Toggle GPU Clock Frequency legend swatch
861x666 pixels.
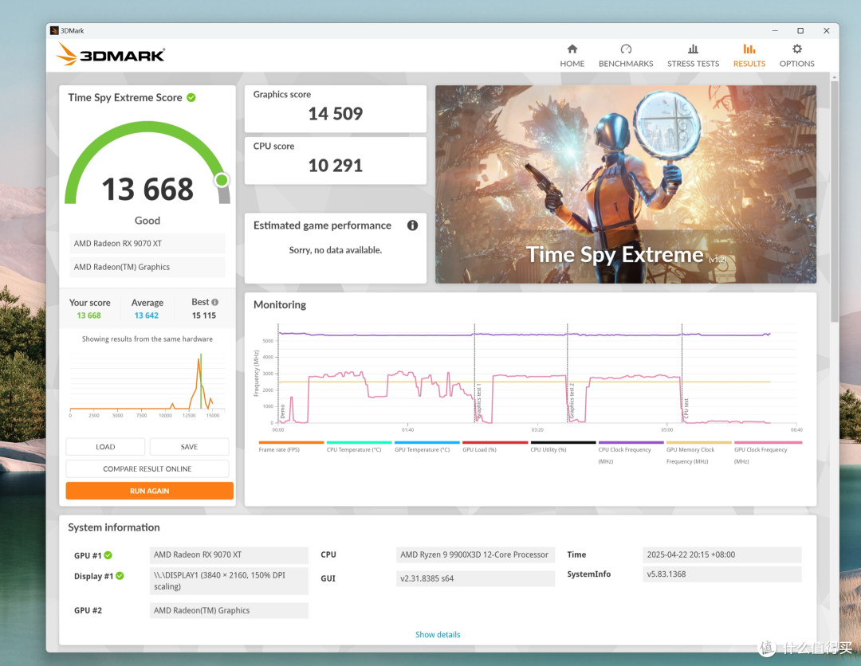pos(768,442)
